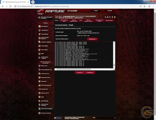Click the USB status icon in the header
The height and width of the screenshot is (120, 156).
point(112,17)
